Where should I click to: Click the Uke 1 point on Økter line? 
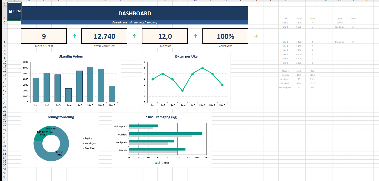pos(153,79)
